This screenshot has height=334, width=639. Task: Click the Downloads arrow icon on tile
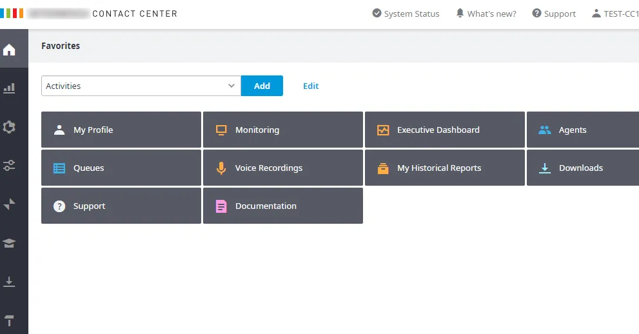click(545, 168)
